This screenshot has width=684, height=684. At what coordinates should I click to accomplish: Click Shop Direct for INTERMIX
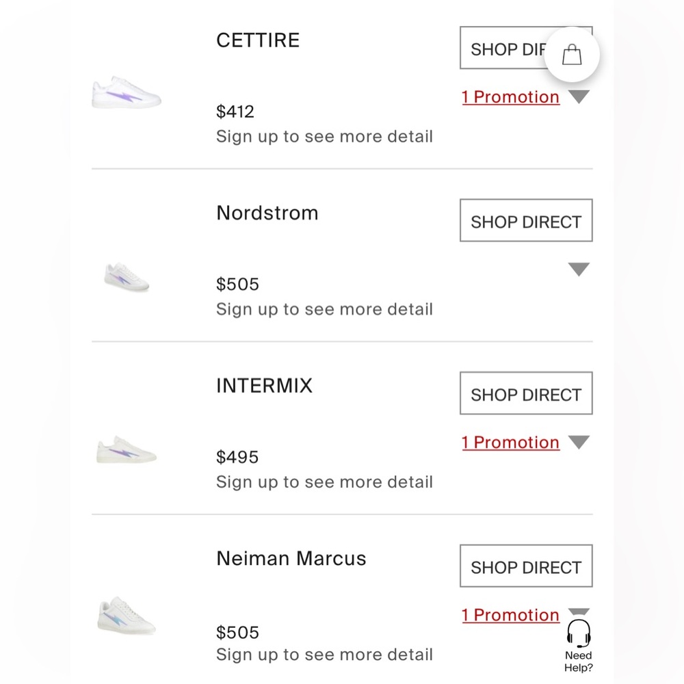click(x=525, y=394)
